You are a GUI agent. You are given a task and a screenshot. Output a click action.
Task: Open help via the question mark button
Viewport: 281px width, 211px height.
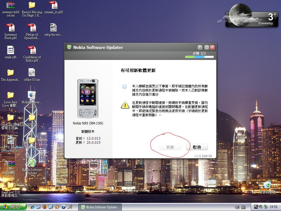point(200,47)
